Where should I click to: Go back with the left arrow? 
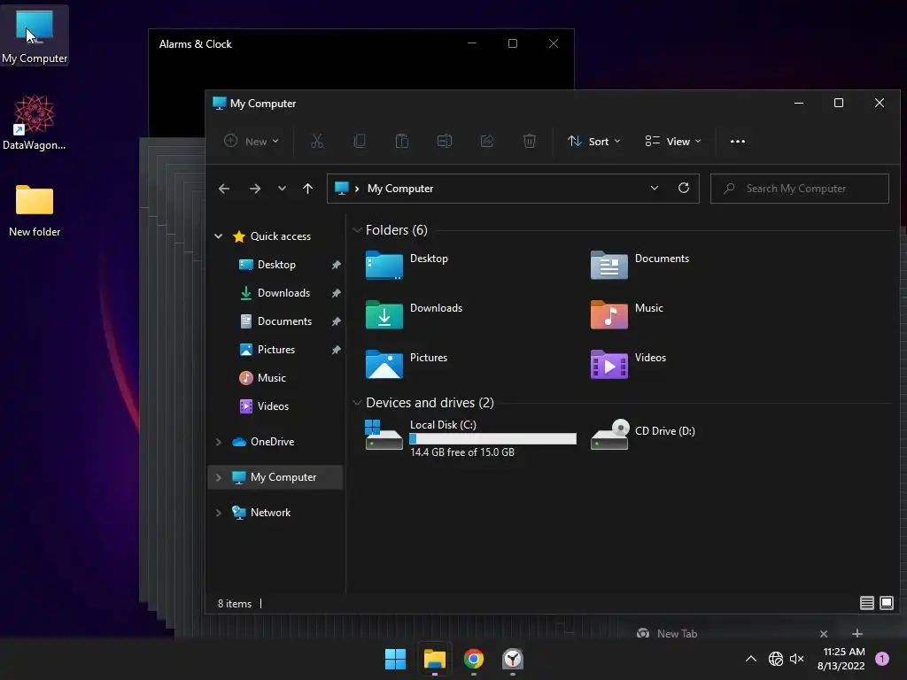coord(224,189)
